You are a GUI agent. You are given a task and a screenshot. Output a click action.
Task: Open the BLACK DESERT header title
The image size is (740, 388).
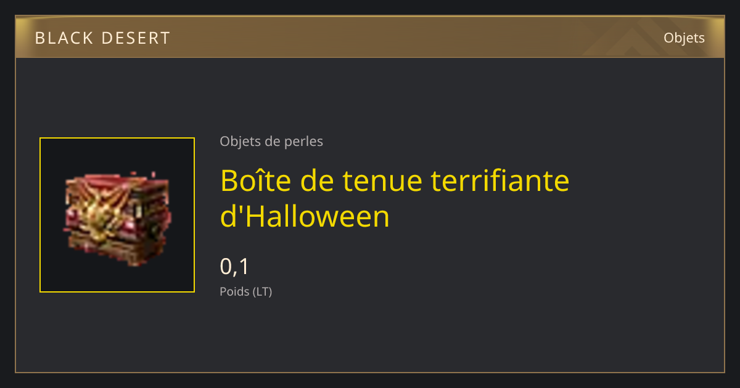(x=102, y=38)
